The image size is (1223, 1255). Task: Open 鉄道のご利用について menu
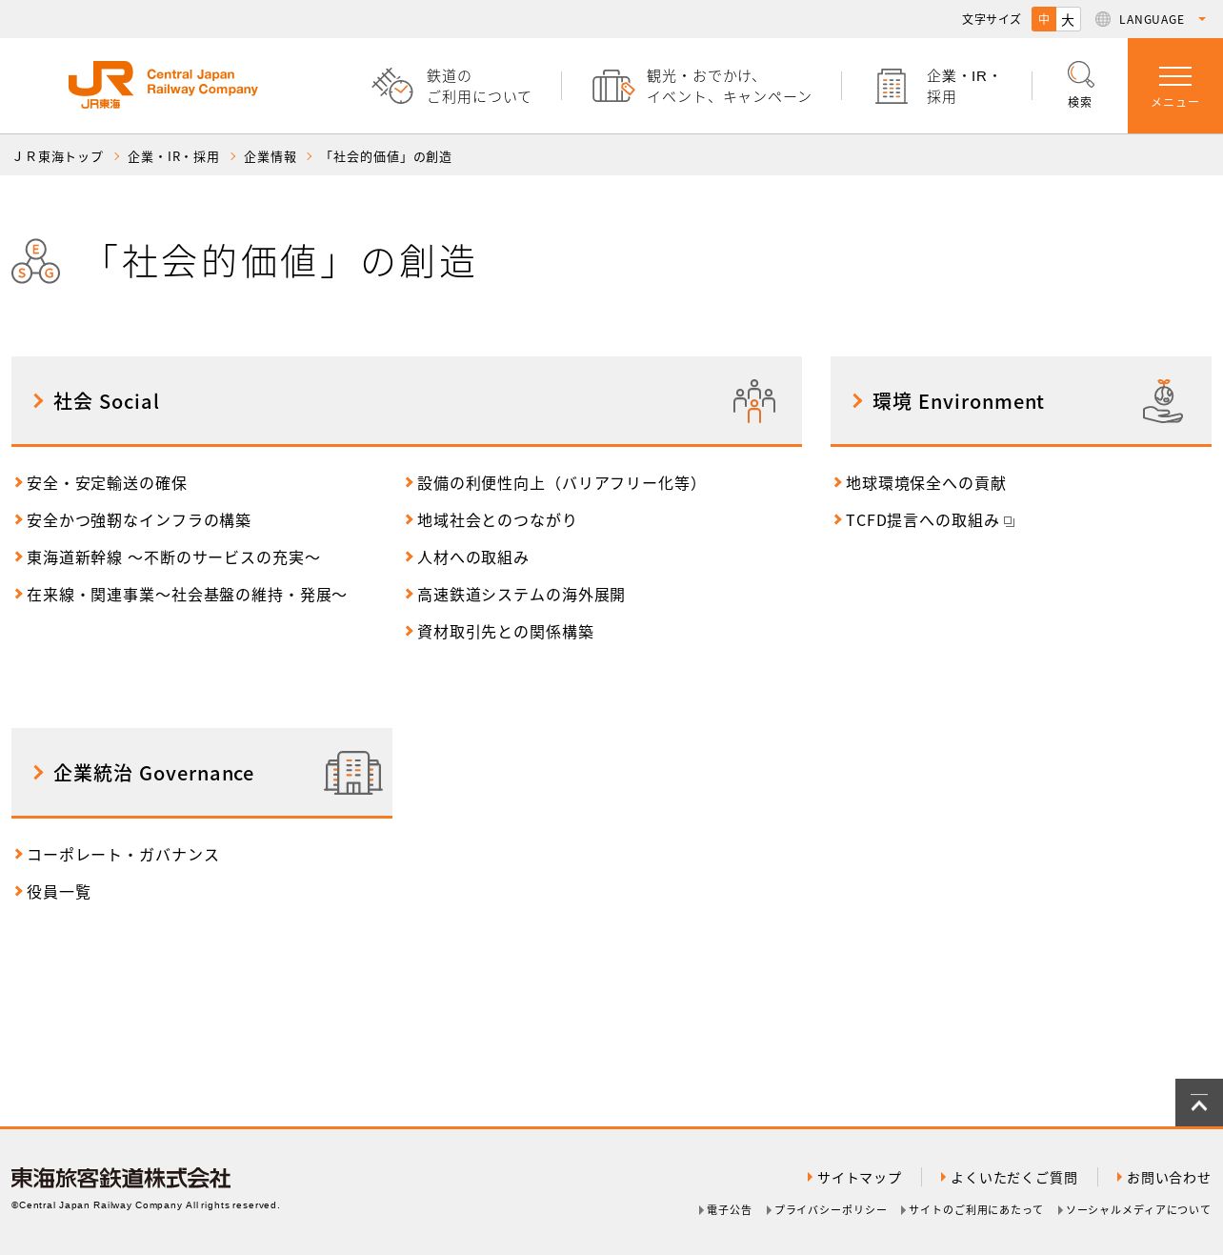click(x=478, y=86)
